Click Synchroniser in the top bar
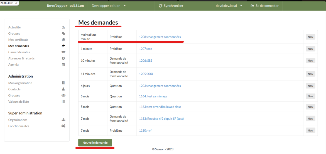The height and width of the screenshot is (154, 326). pos(171,6)
